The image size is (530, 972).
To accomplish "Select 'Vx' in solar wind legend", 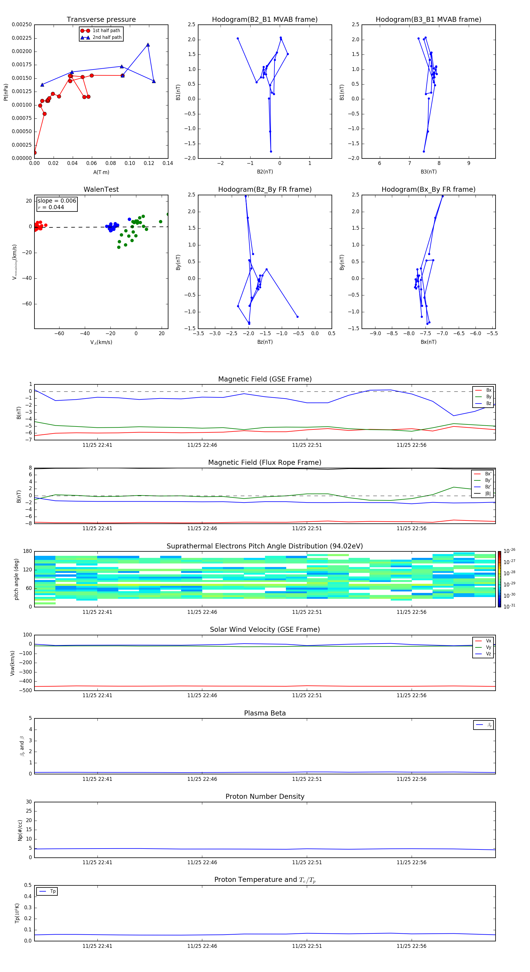I will coord(483,641).
